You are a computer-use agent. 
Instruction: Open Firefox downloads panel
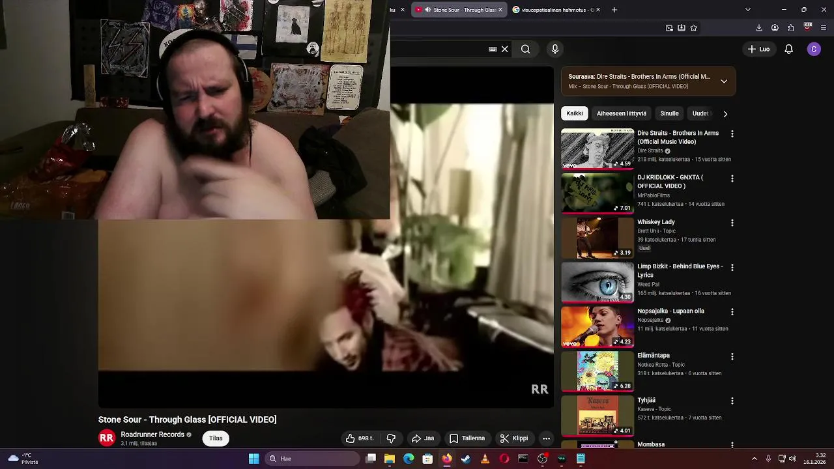click(x=759, y=28)
